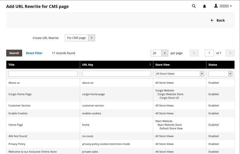This screenshot has width=240, height=154.
Task: Focus the URL Key filter input
Action: pyautogui.click(x=116, y=74)
